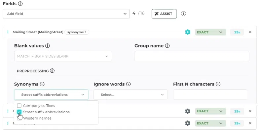The image size is (259, 130).
Task: Open settings gear of Email field row
Action: (188, 123)
